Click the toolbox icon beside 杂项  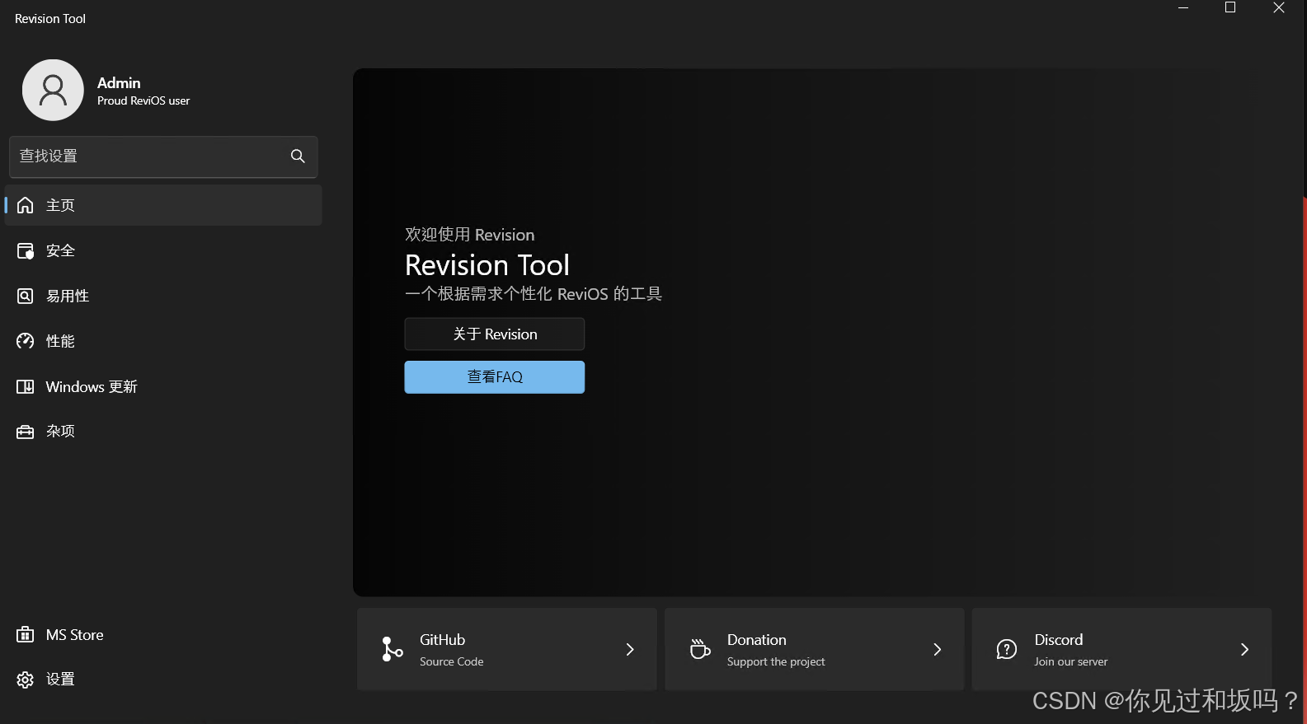pyautogui.click(x=26, y=432)
